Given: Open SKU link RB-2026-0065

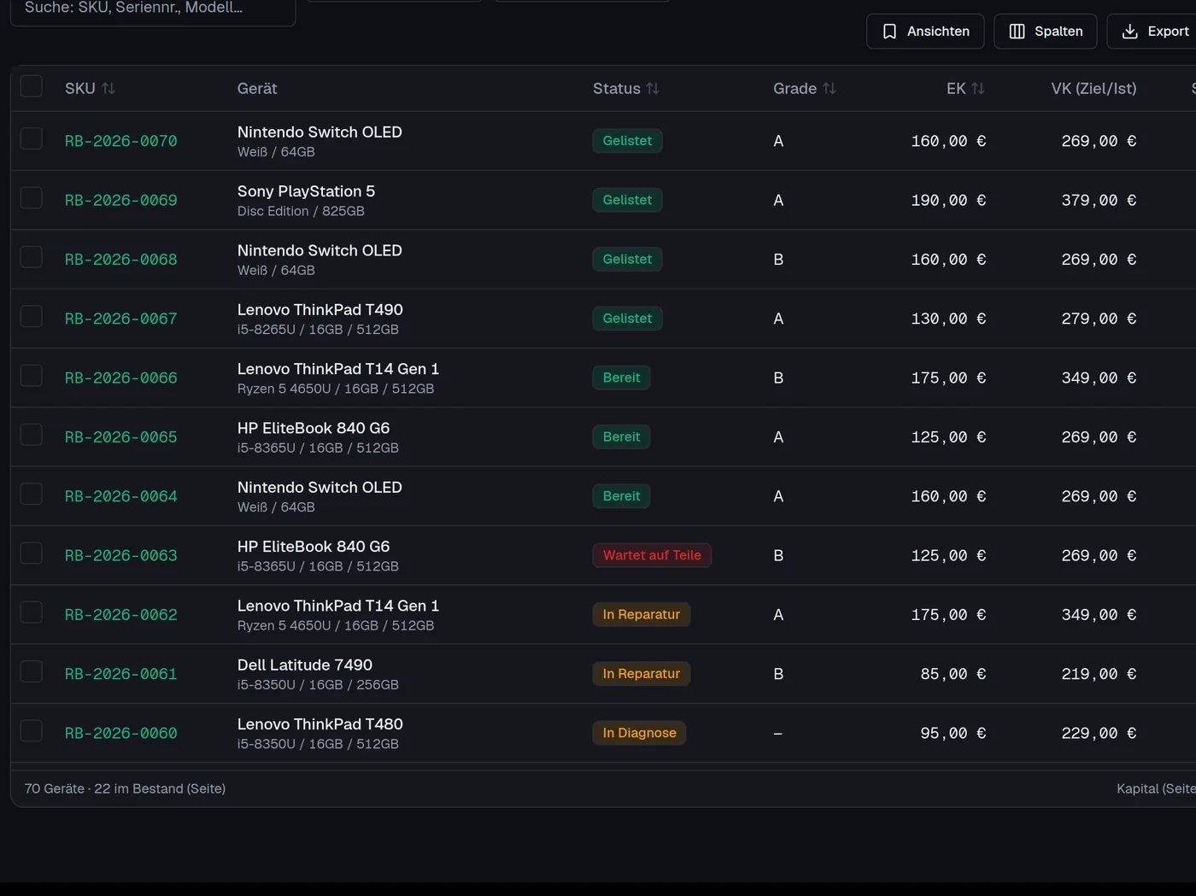Looking at the screenshot, I should 121,437.
